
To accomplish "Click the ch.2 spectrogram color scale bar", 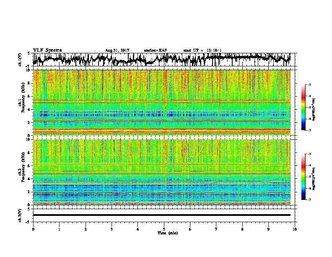I will (x=303, y=177).
